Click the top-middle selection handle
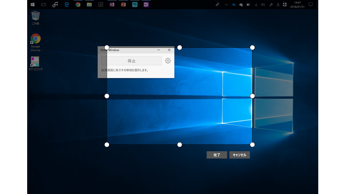This screenshot has height=194, width=345. pyautogui.click(x=179, y=47)
